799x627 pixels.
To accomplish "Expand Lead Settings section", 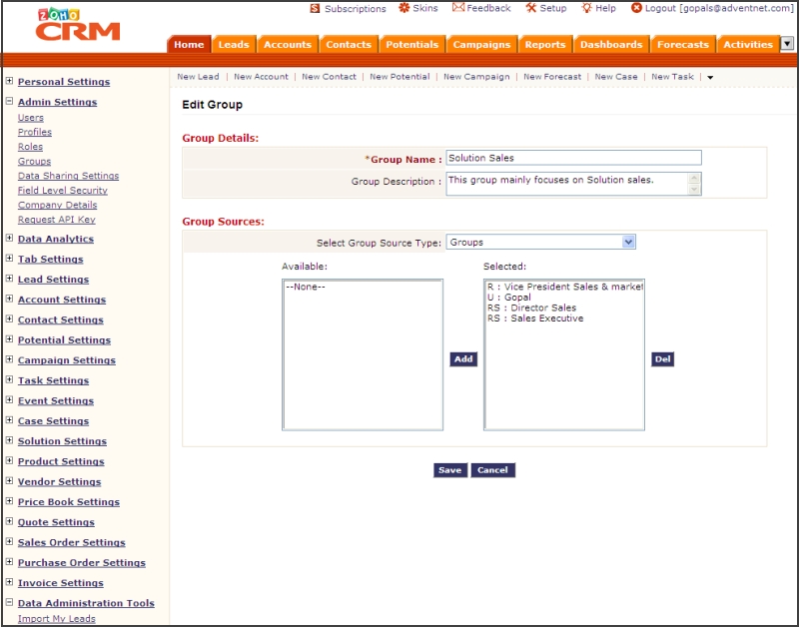I will [9, 279].
